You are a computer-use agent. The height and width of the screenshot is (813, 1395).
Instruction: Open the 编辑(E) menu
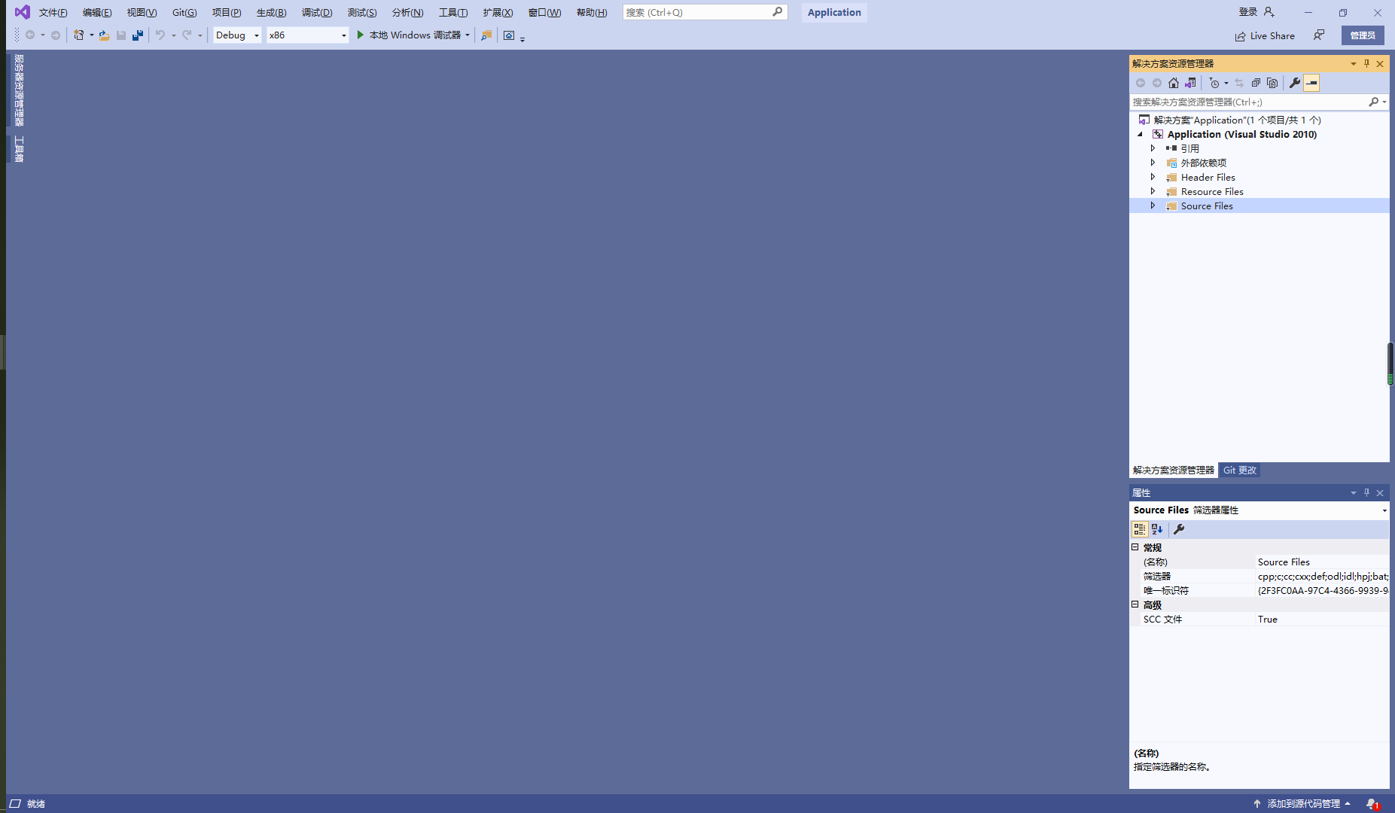click(x=97, y=13)
